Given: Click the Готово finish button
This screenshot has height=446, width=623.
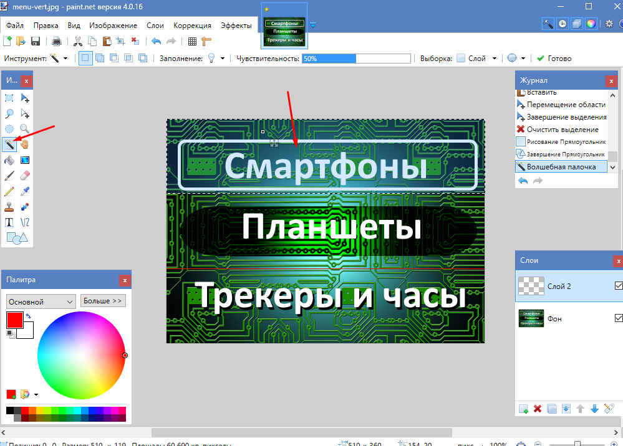Looking at the screenshot, I should [x=554, y=59].
